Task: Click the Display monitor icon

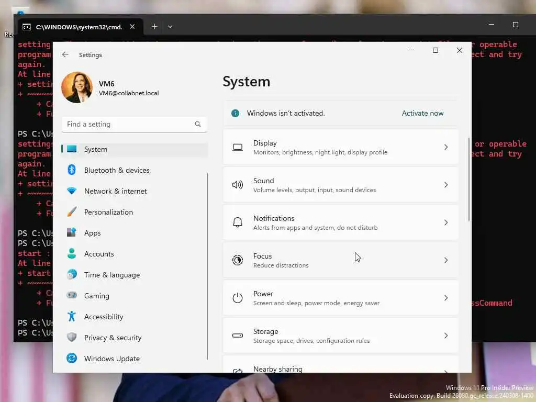Action: (x=238, y=147)
